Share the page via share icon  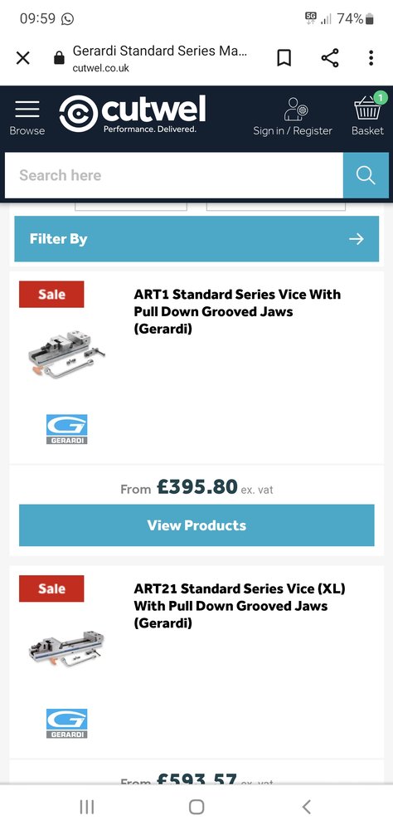(330, 58)
